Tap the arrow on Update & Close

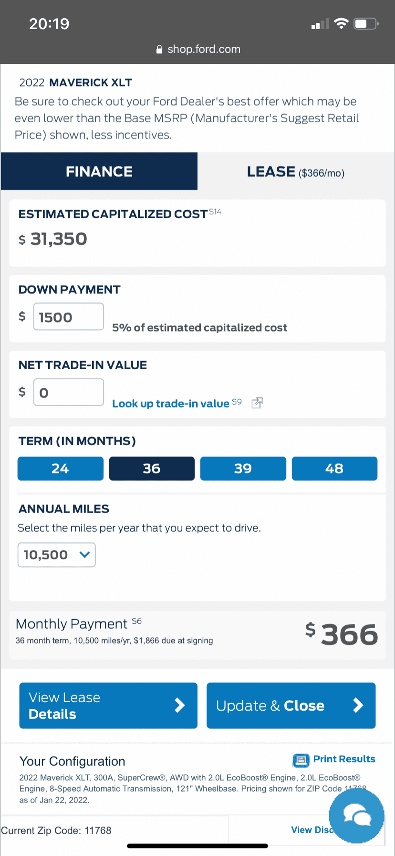coord(358,705)
